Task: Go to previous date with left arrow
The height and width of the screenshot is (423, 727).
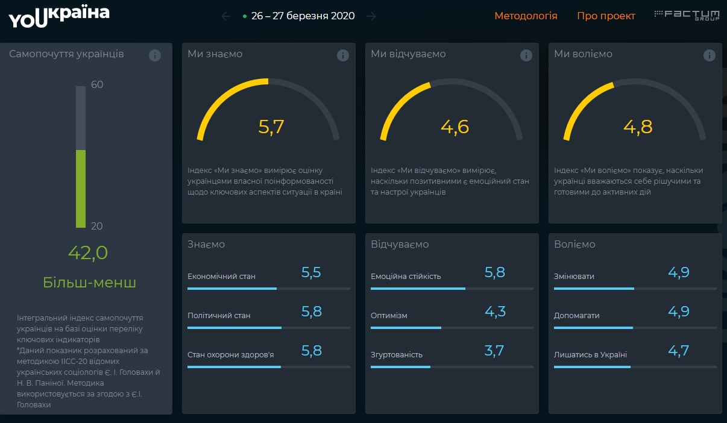Action: click(226, 16)
